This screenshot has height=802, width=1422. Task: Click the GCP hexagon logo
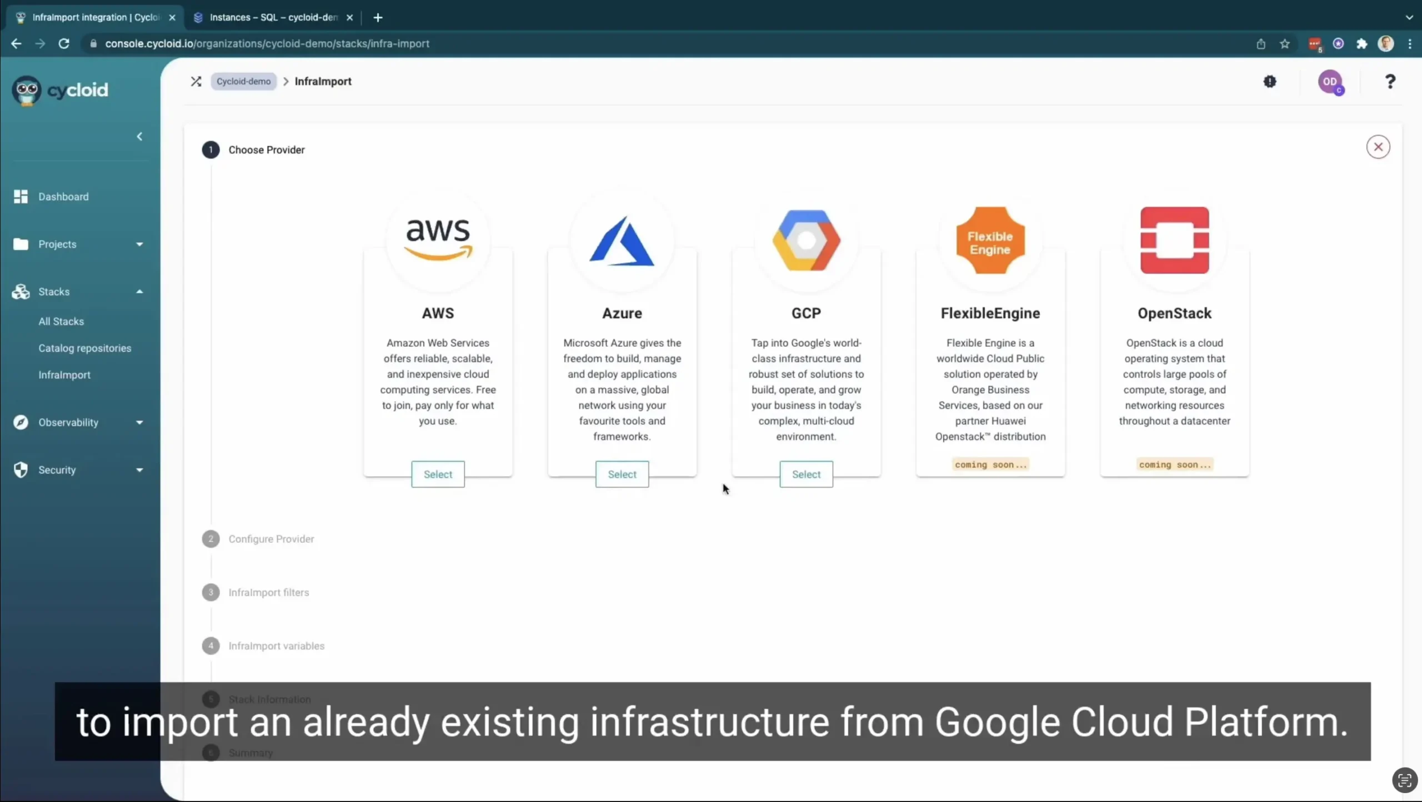click(x=807, y=240)
